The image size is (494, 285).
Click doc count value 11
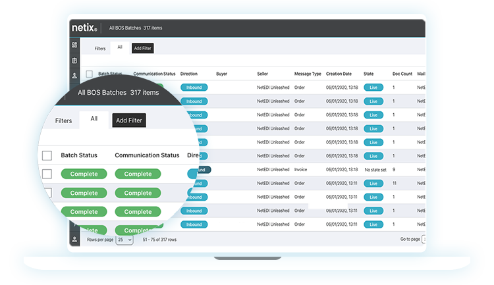click(x=395, y=183)
